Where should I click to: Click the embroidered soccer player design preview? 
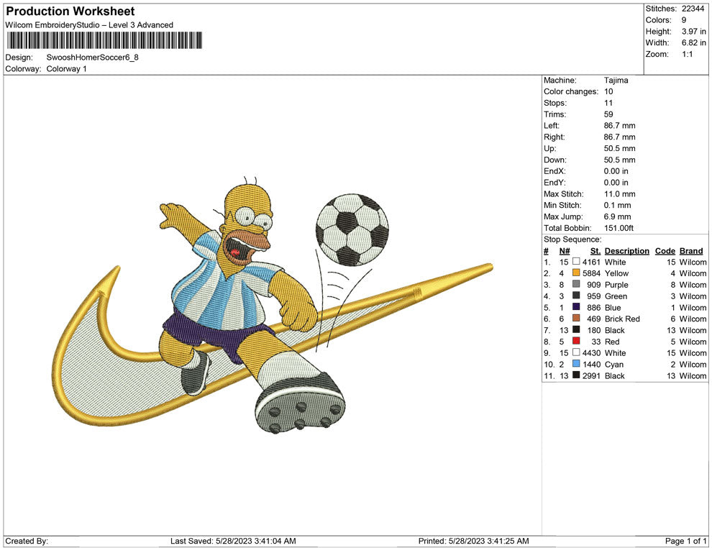pos(273,304)
